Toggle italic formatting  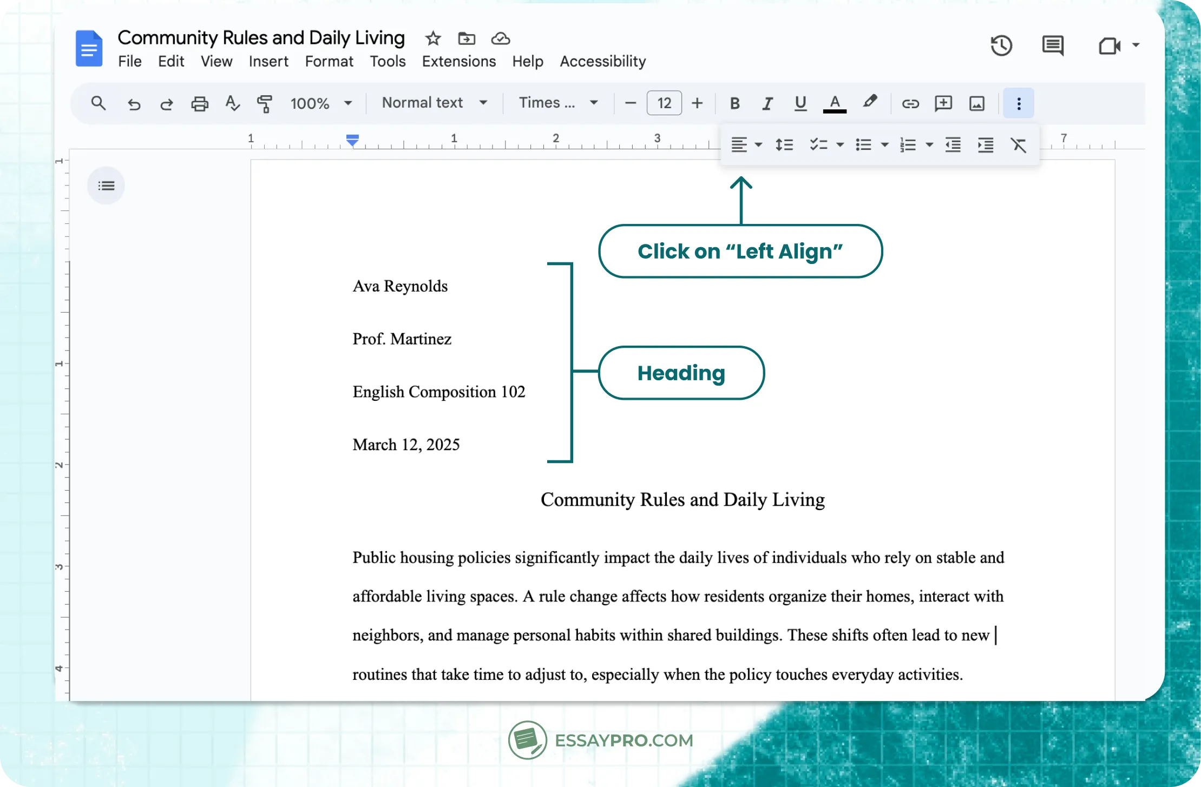pos(767,103)
